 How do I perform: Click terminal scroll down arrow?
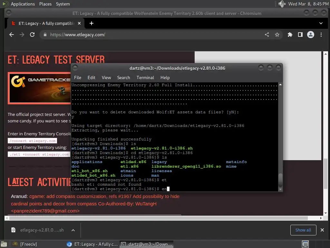point(280,189)
